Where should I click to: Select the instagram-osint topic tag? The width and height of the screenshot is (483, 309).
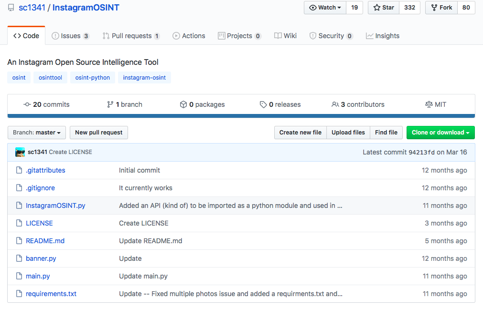coord(144,77)
